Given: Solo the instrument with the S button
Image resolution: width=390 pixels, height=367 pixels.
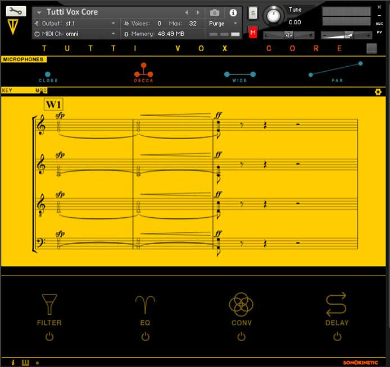Looking at the screenshot, I should click(253, 13).
